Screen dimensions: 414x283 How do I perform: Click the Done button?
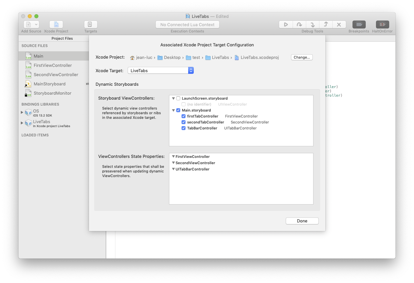[x=302, y=221]
